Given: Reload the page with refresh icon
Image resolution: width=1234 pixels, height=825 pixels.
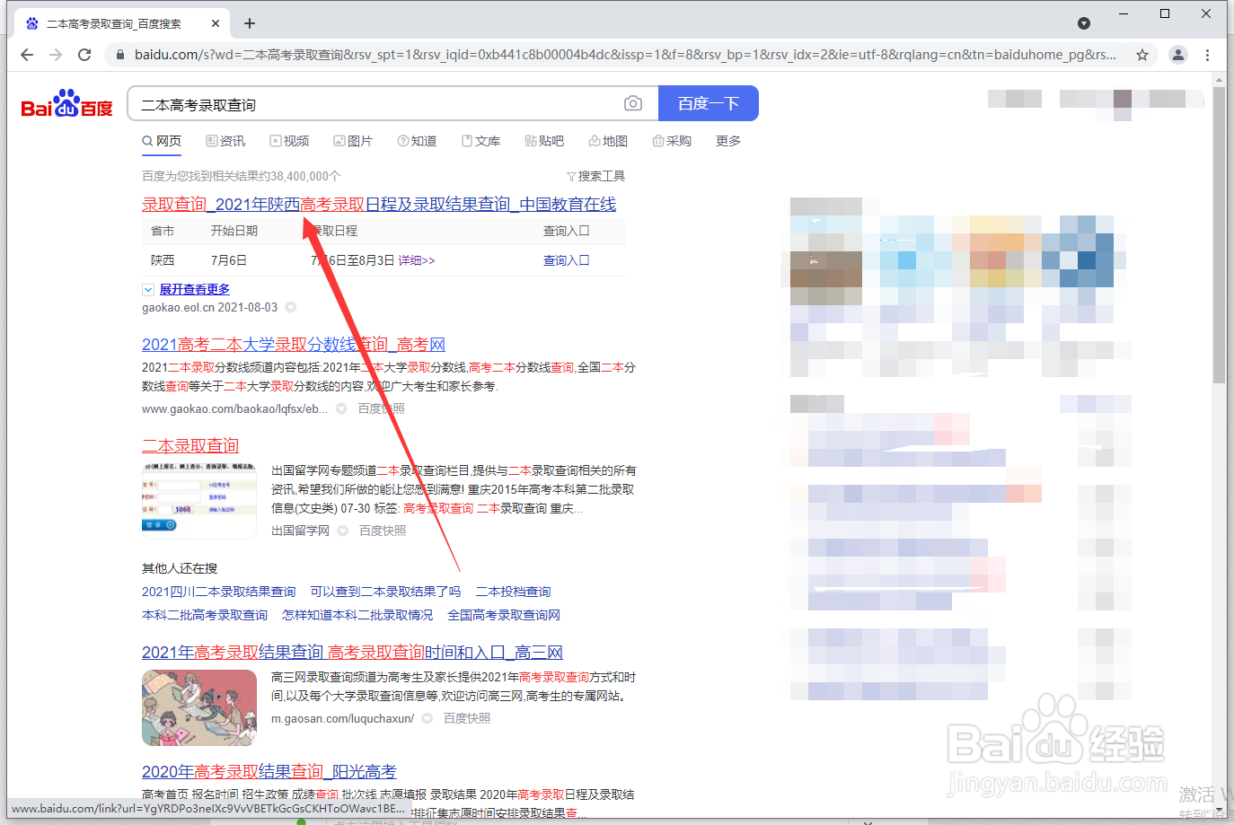Looking at the screenshot, I should click(x=84, y=55).
